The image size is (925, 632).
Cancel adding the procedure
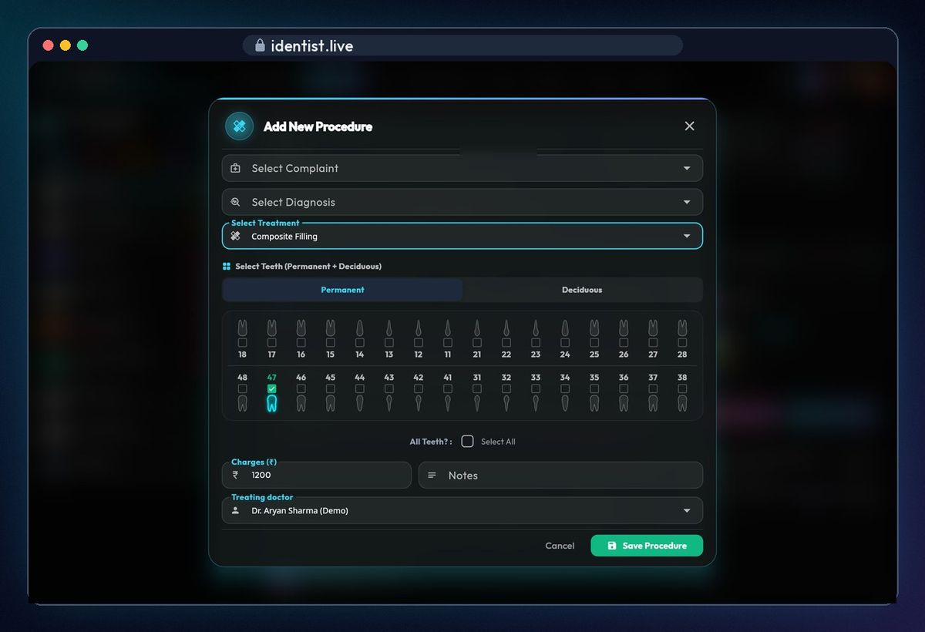560,546
